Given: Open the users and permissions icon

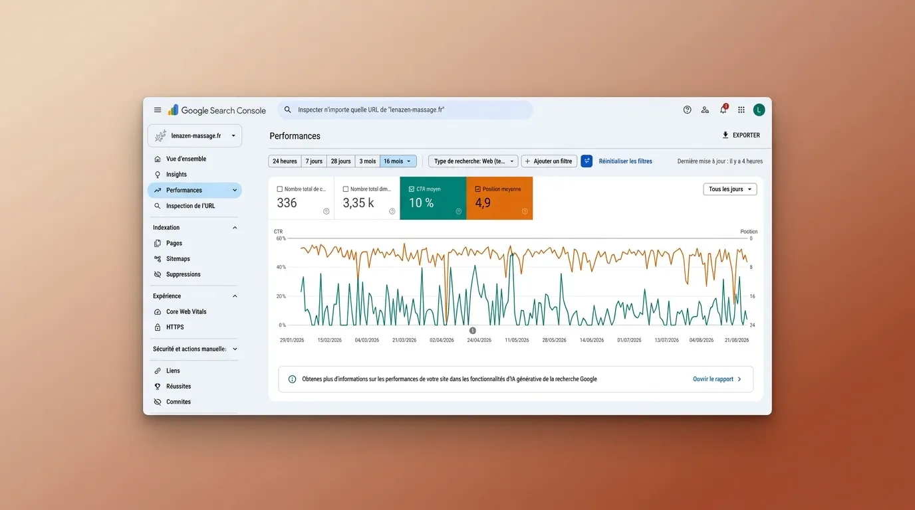Looking at the screenshot, I should 706,110.
